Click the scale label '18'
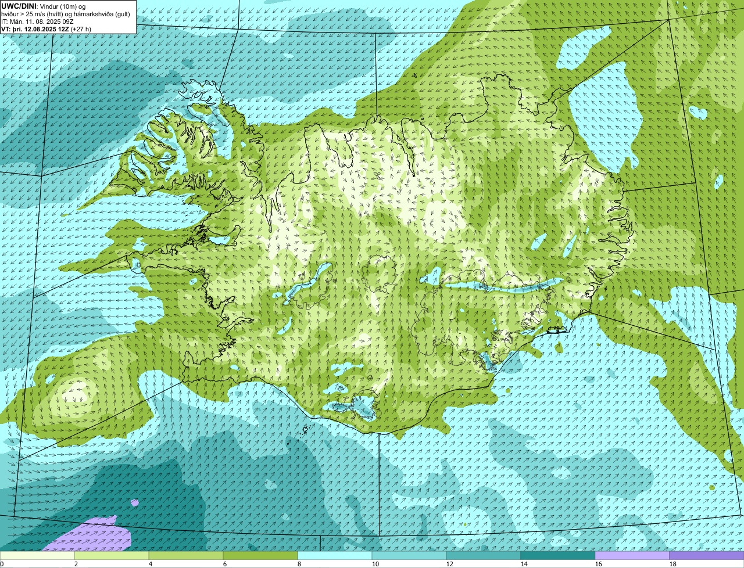The width and height of the screenshot is (744, 568). click(673, 564)
